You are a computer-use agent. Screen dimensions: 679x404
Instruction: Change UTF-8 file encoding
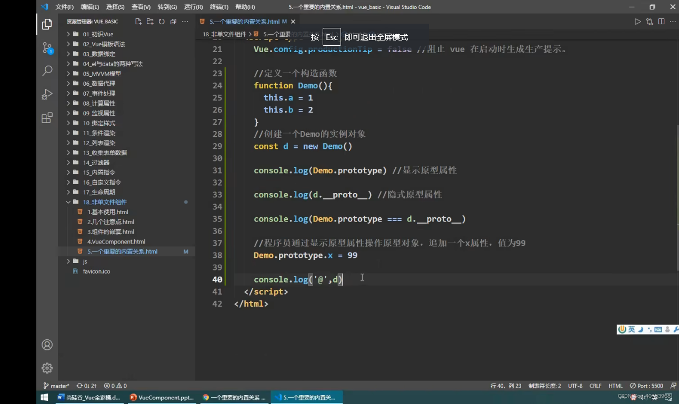[575, 386]
